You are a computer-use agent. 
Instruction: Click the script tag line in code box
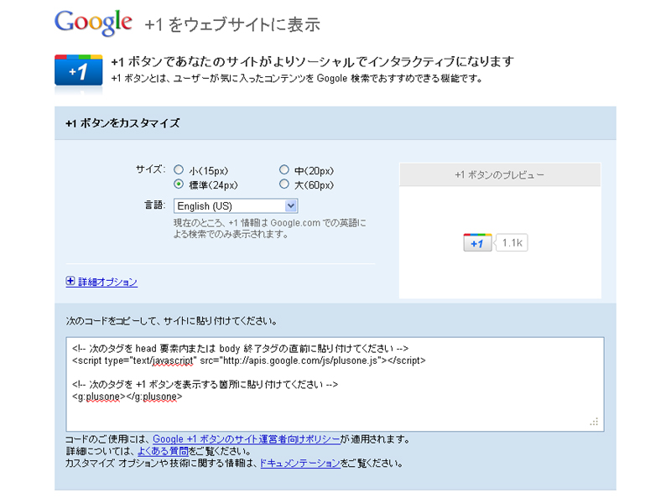(249, 360)
